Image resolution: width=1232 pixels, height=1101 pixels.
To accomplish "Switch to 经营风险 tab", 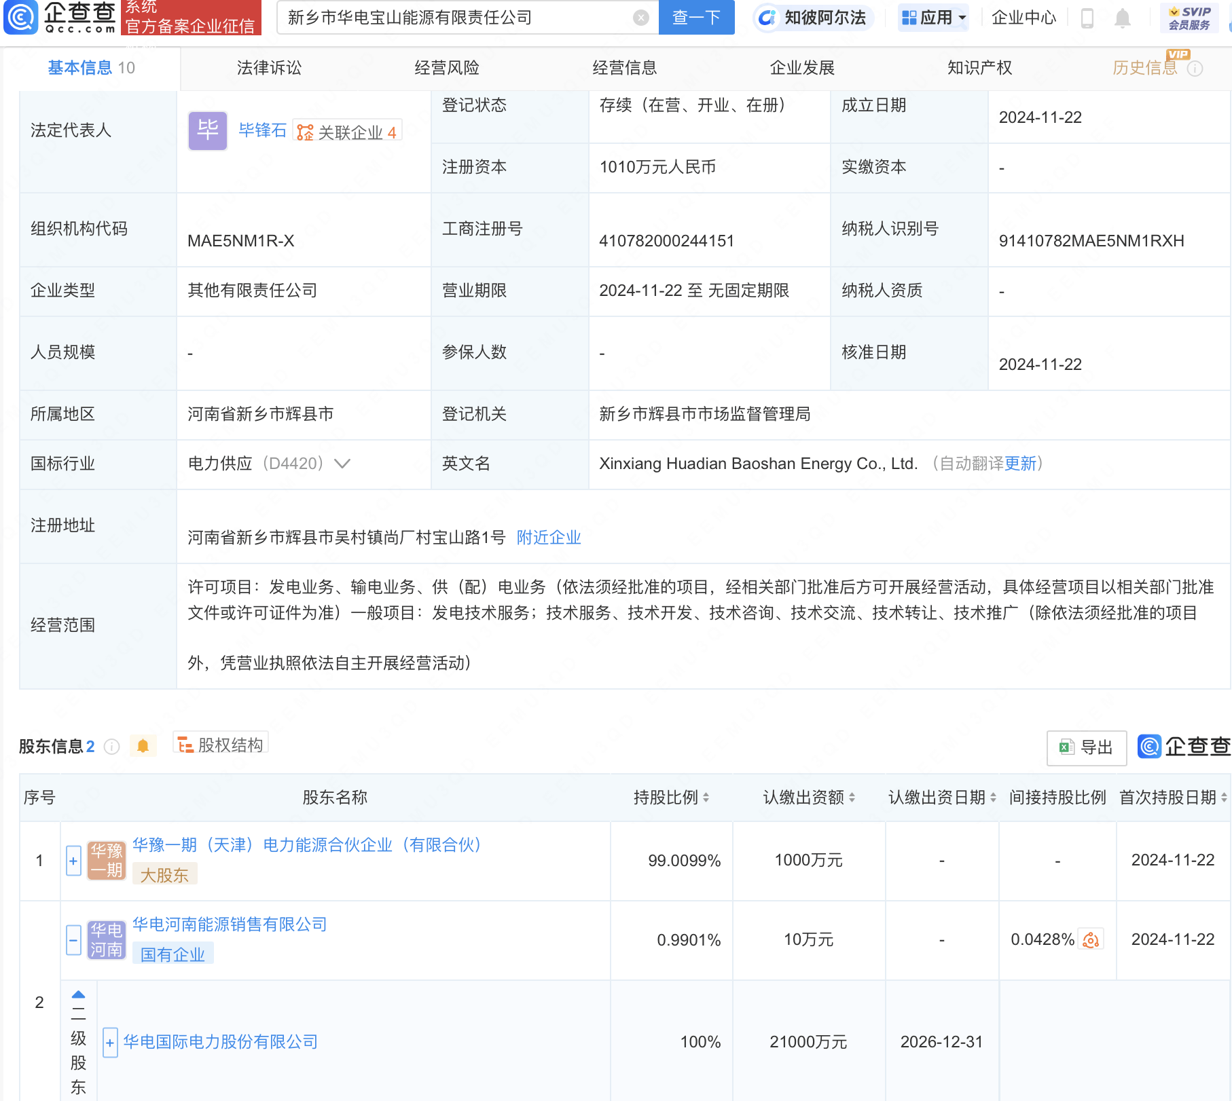I will tap(447, 68).
